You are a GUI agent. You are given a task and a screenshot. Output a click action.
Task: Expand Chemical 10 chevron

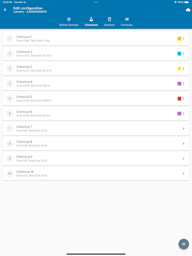click(183, 173)
